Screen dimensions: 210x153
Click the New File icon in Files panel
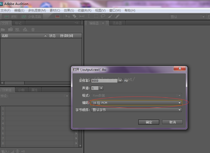click(18, 30)
